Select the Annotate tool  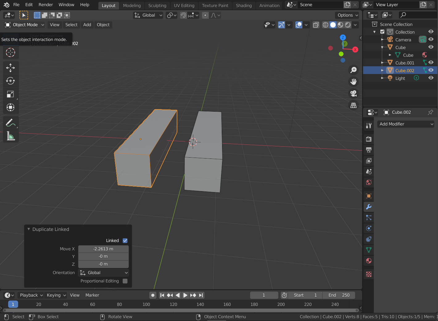point(10,123)
